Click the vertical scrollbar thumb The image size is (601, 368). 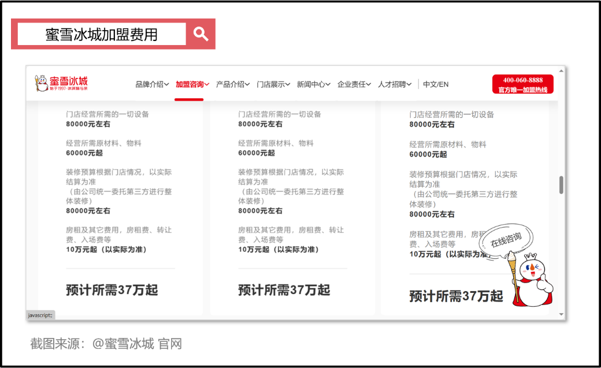pos(561,185)
